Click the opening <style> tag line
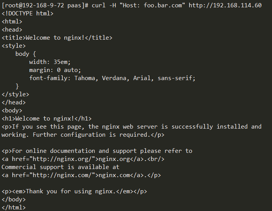272x211 pixels. coord(13,46)
